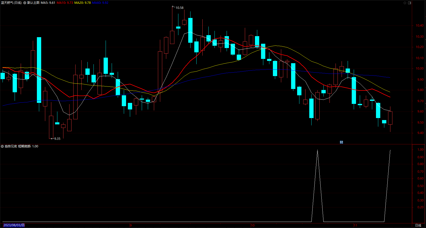The image size is (426, 228).
Task: Click the 9.40 price axis label
Action: pyautogui.click(x=420, y=133)
